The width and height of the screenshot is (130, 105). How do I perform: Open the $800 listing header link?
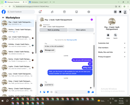(54, 27)
